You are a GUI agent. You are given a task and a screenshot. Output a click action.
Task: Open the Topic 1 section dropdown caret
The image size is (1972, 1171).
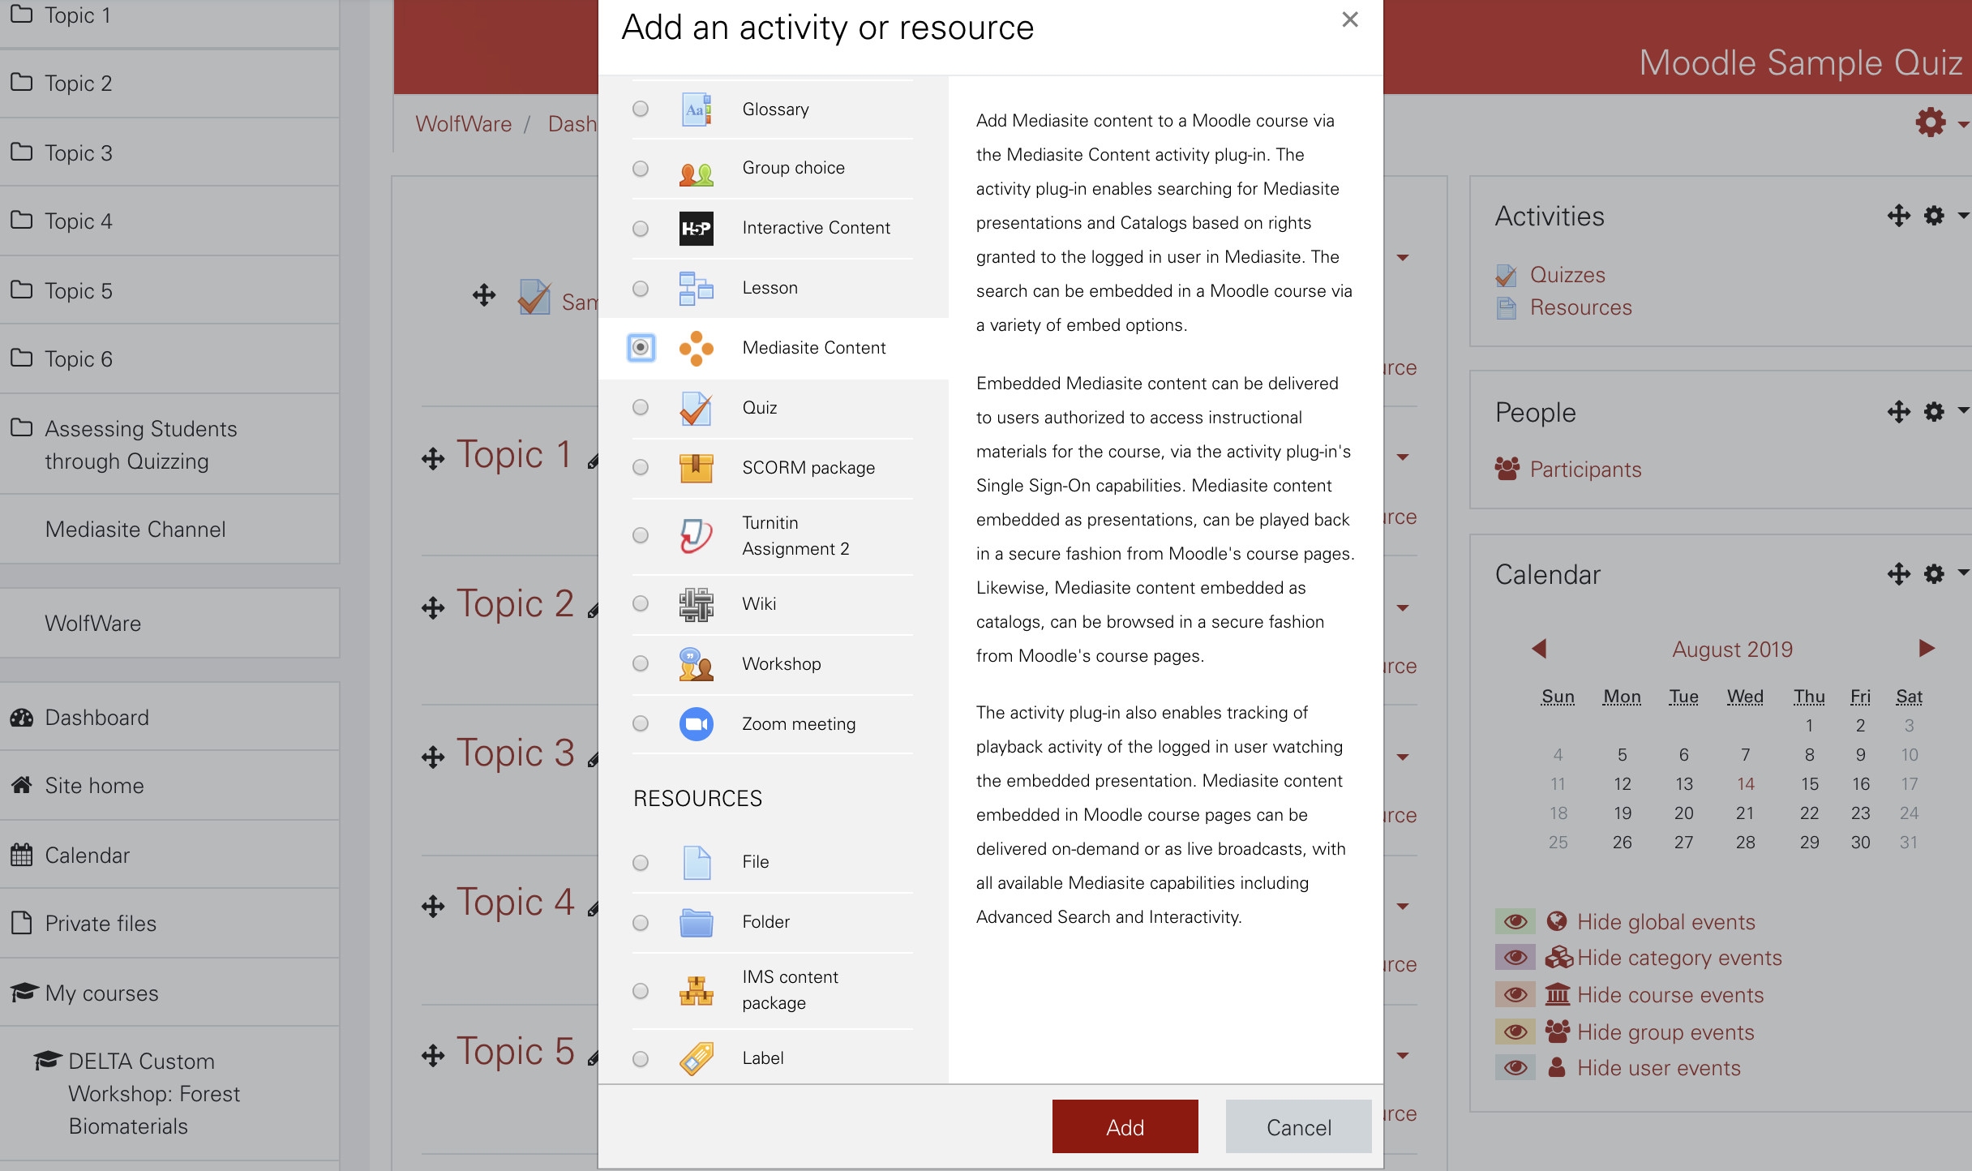[1403, 457]
